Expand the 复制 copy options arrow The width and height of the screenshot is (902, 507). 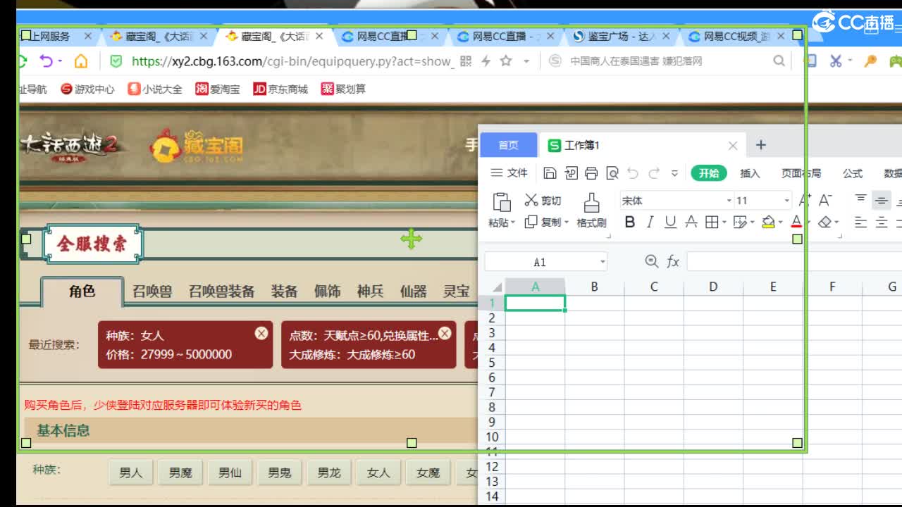[566, 223]
